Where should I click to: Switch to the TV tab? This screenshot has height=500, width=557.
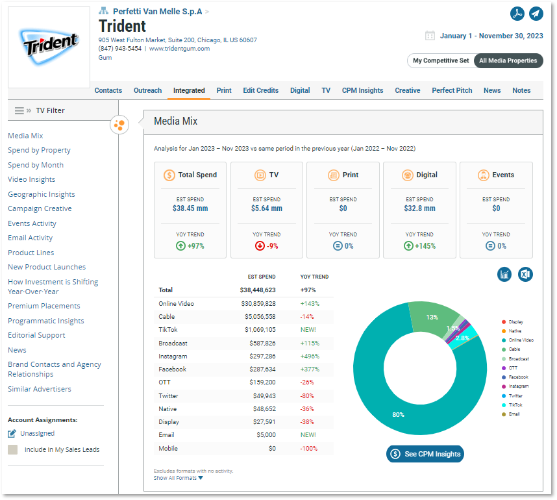[x=326, y=91]
